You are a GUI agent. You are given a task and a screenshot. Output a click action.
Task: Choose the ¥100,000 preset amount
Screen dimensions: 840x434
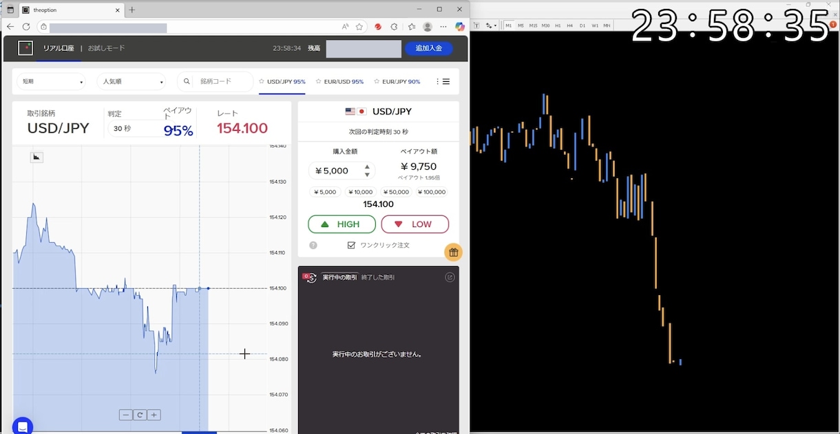point(430,192)
